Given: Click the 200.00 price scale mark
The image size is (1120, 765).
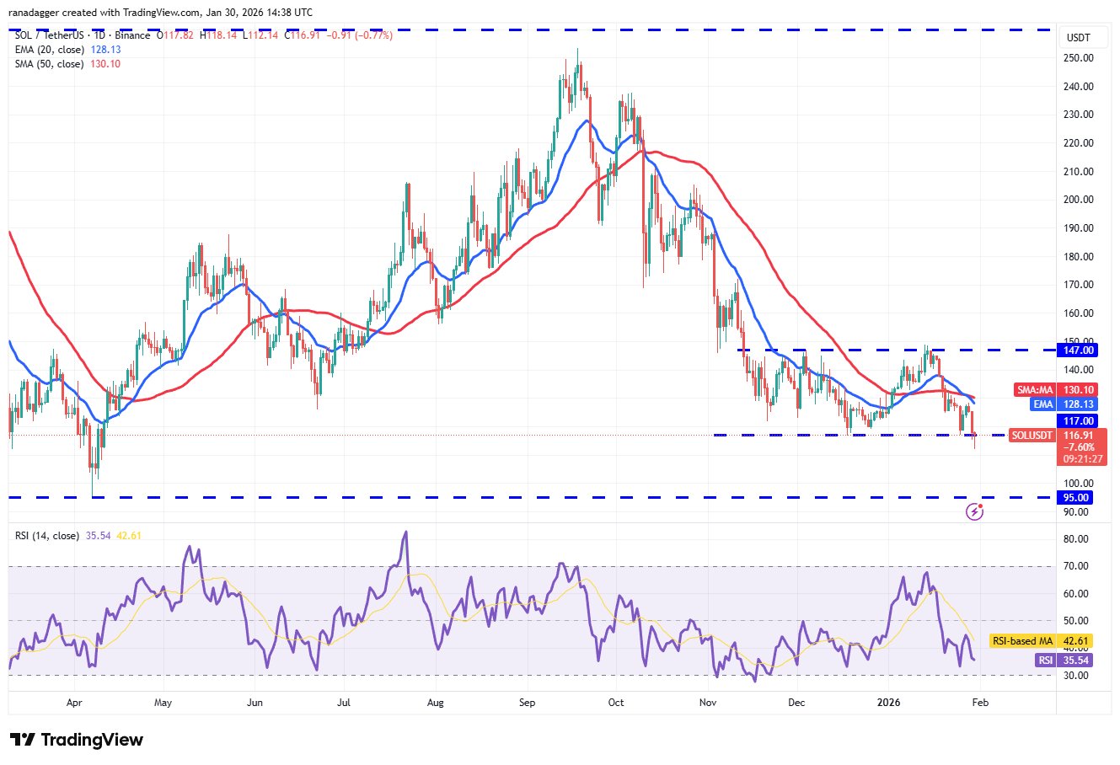Looking at the screenshot, I should 1079,200.
